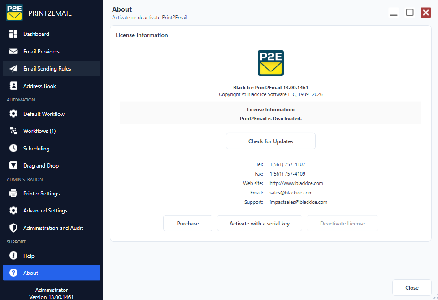Click Activate with a serial key
Image resolution: width=438 pixels, height=300 pixels.
pos(260,223)
